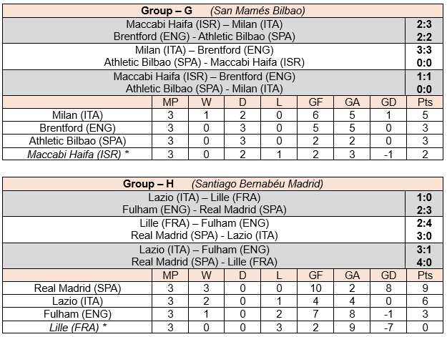
Task: Select the 2:3 score for Maccabi Haifa – Milan
Action: 424,24
